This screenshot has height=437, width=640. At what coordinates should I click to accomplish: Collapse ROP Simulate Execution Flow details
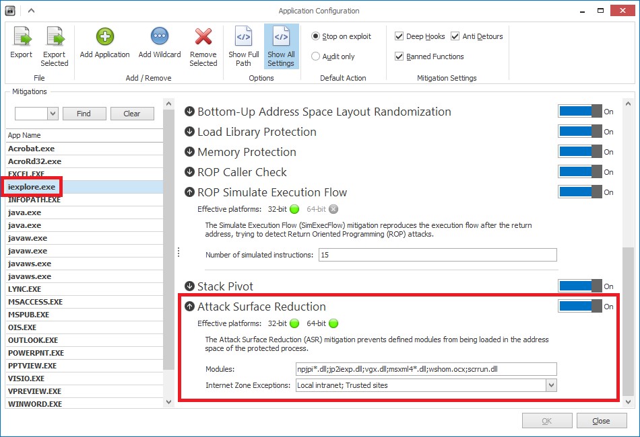click(x=189, y=192)
